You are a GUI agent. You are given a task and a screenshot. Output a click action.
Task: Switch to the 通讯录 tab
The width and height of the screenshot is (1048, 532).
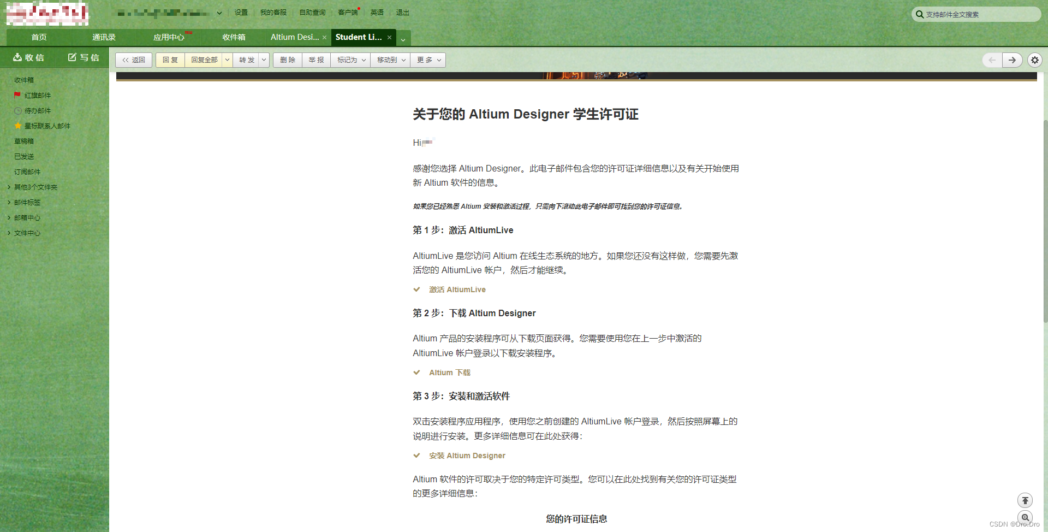104,37
